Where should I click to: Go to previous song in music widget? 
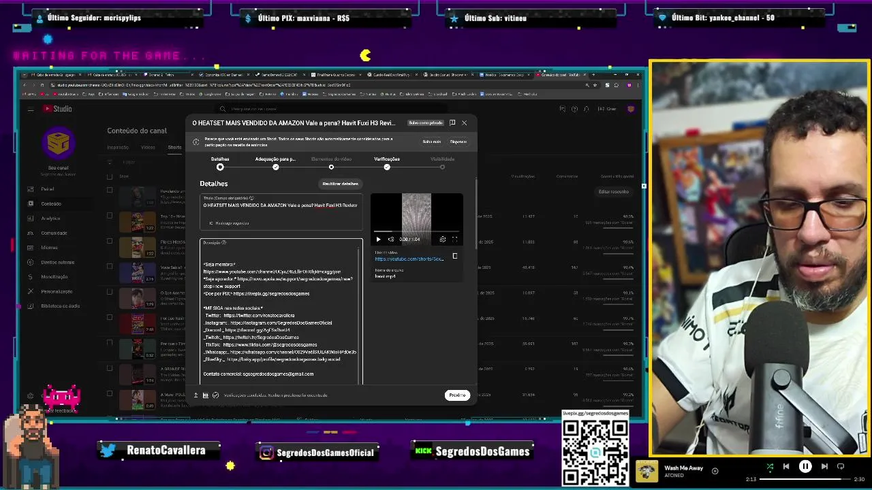pyautogui.click(x=786, y=467)
